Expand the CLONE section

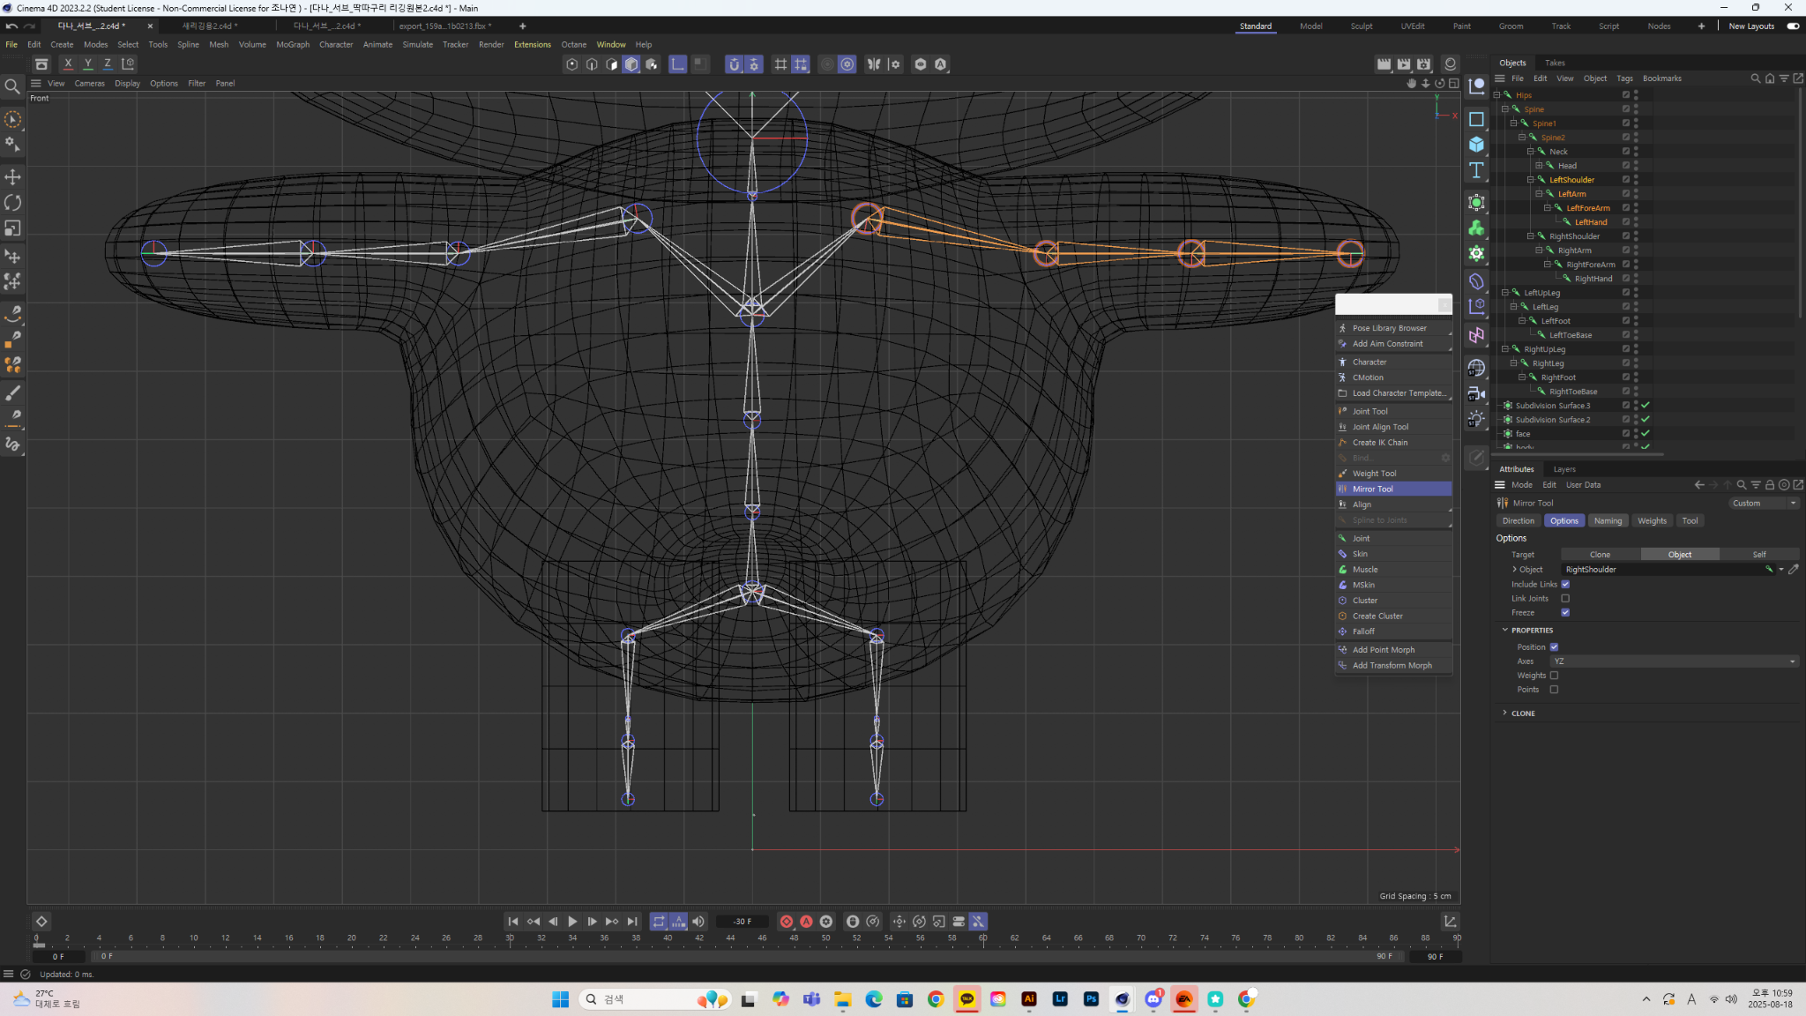[1504, 713]
